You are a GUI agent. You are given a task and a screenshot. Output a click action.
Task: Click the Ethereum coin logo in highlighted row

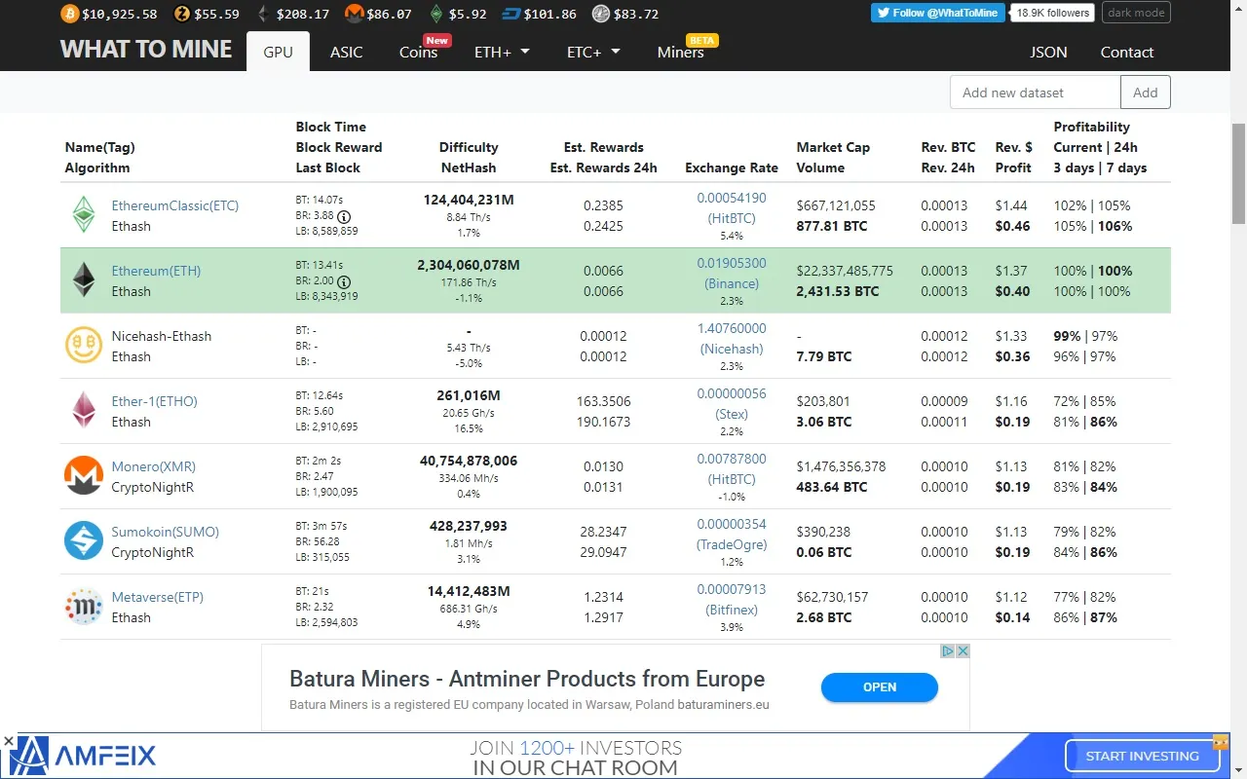pyautogui.click(x=84, y=279)
